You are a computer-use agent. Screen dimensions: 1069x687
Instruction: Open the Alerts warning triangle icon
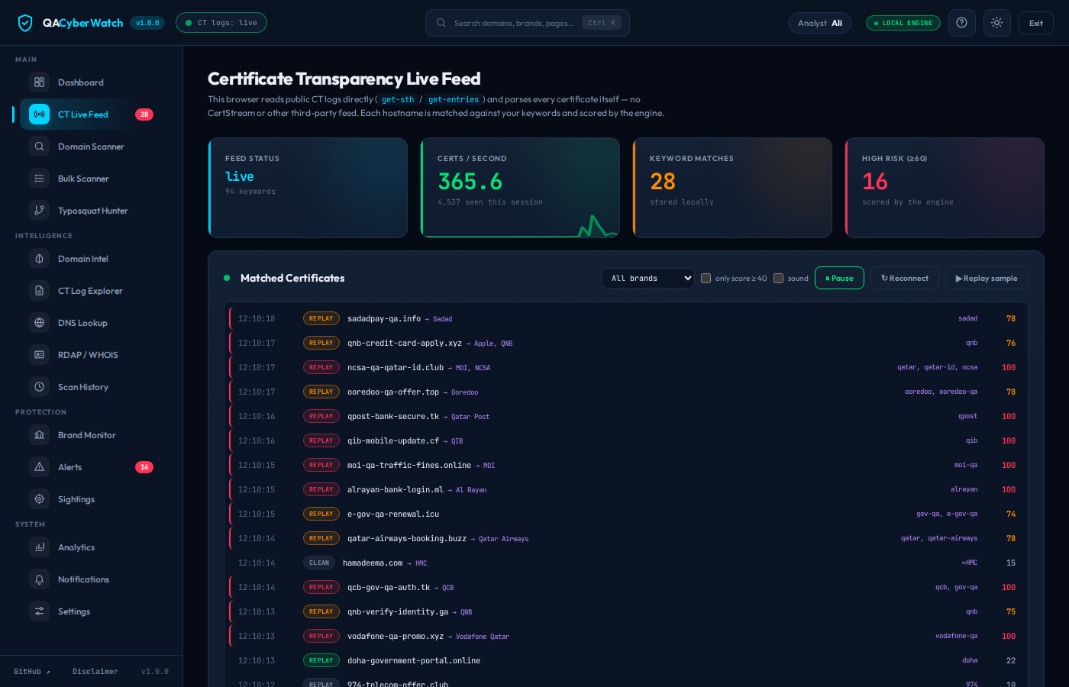40,467
